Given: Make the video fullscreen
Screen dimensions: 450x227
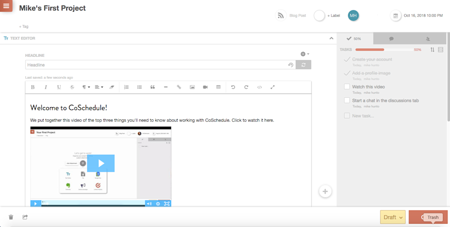Looking at the screenshot, I should [166, 204].
